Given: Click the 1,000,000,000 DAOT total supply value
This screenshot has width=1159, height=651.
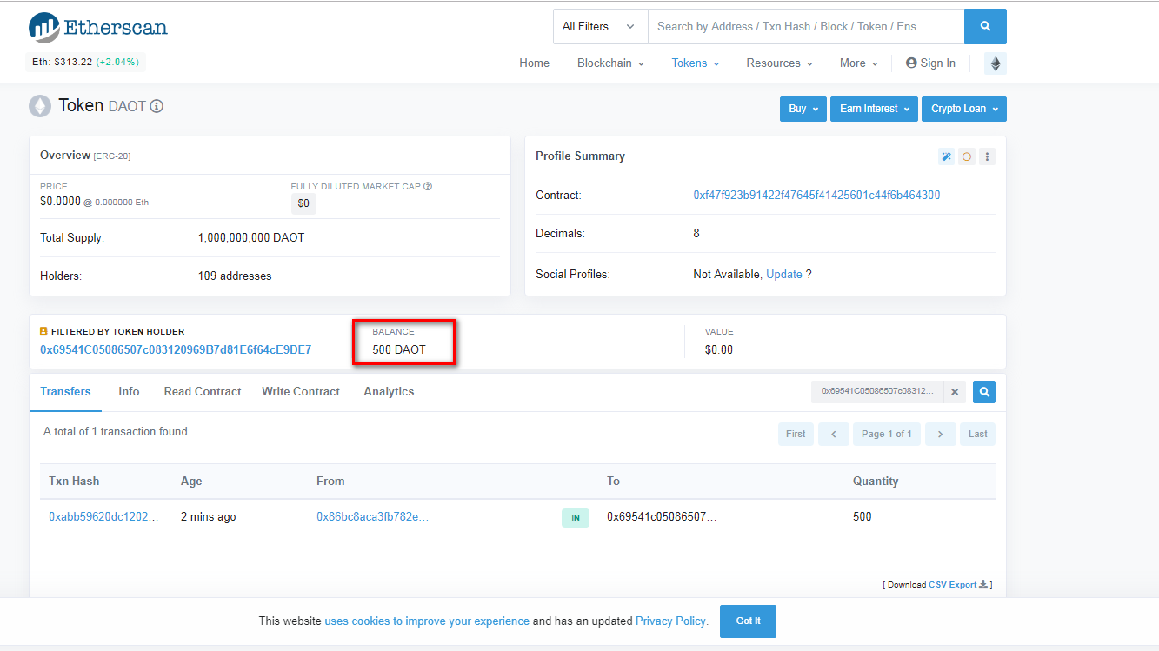Looking at the screenshot, I should click(251, 238).
